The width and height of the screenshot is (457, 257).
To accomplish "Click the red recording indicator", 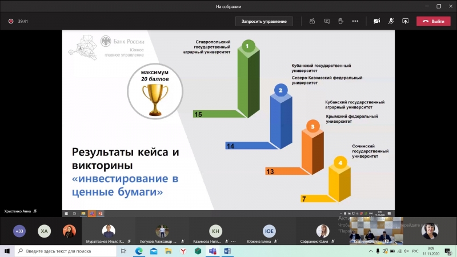I will [11, 21].
